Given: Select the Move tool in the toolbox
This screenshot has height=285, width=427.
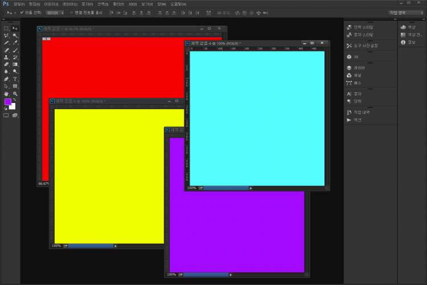Looking at the screenshot, I should pyautogui.click(x=15, y=28).
